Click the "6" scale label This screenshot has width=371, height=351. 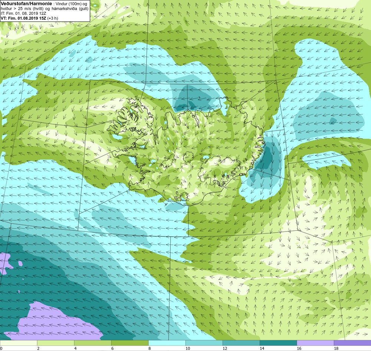click(112, 348)
